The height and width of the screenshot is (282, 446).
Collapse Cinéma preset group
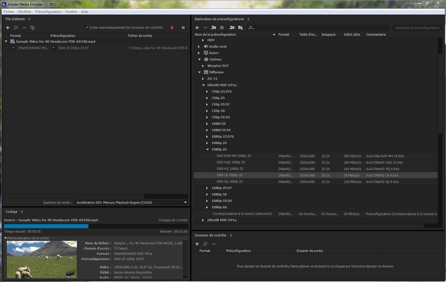[x=200, y=59]
